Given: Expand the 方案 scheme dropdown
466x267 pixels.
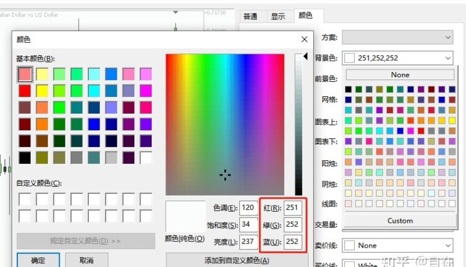Looking at the screenshot, I should [x=398, y=38].
